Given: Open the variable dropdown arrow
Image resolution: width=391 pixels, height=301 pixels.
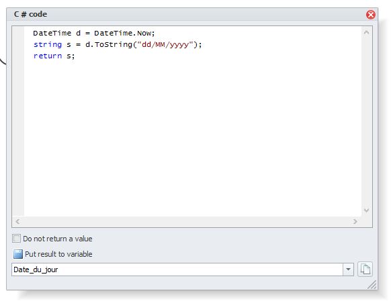Looking at the screenshot, I should coord(348,269).
